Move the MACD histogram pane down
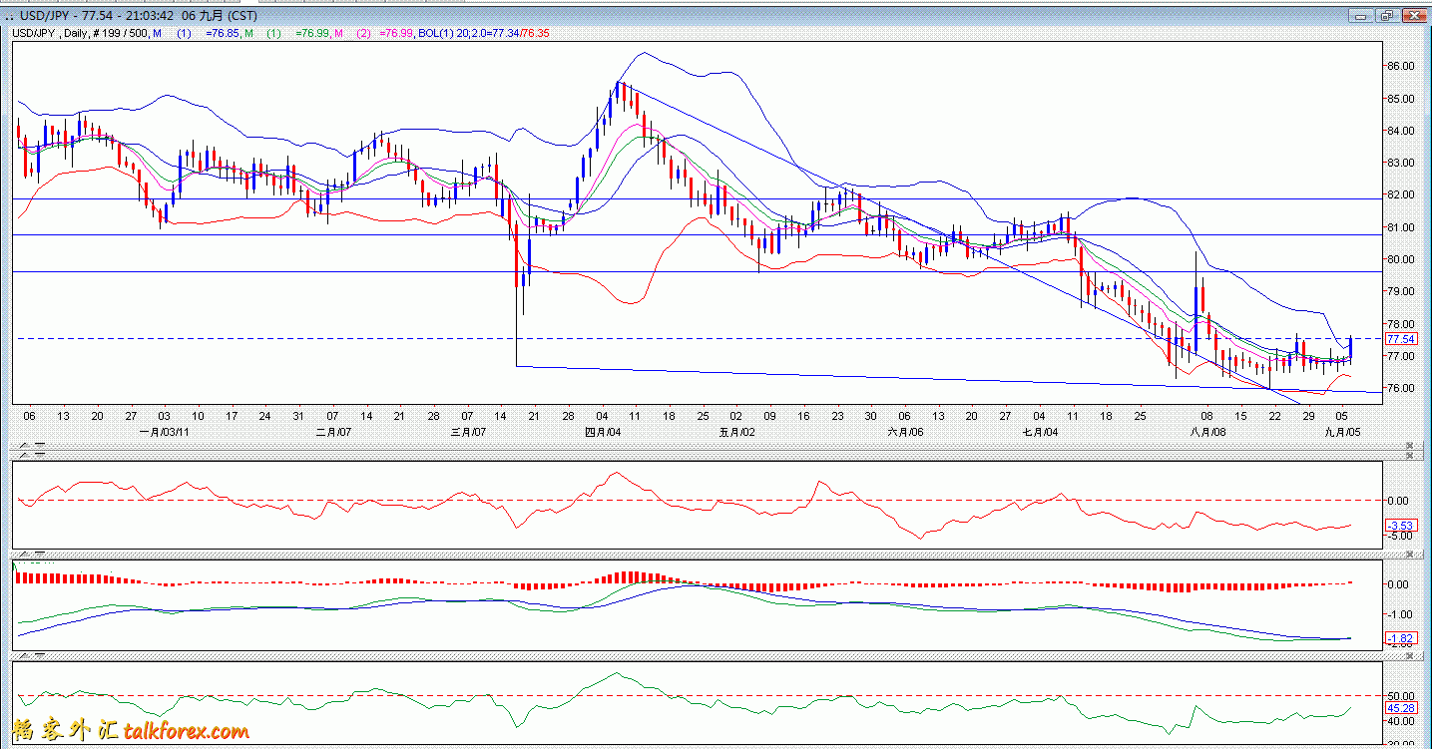 point(40,555)
